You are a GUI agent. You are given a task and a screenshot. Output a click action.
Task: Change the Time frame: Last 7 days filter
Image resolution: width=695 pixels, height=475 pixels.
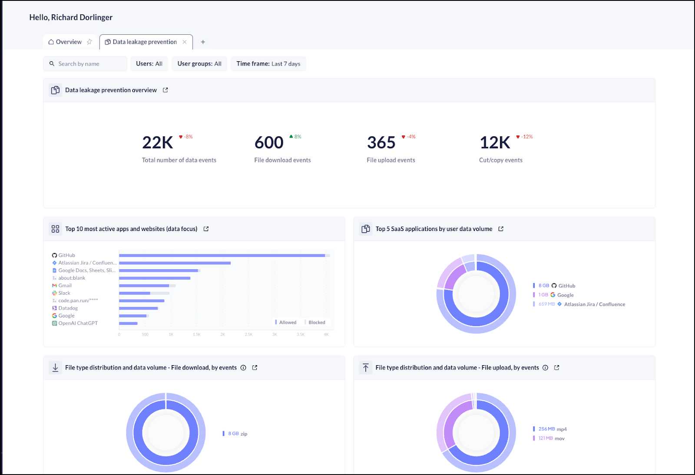coord(268,64)
